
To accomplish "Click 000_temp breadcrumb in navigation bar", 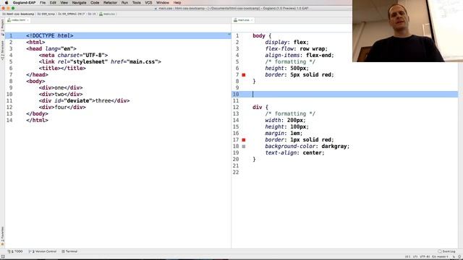I will click(46, 14).
